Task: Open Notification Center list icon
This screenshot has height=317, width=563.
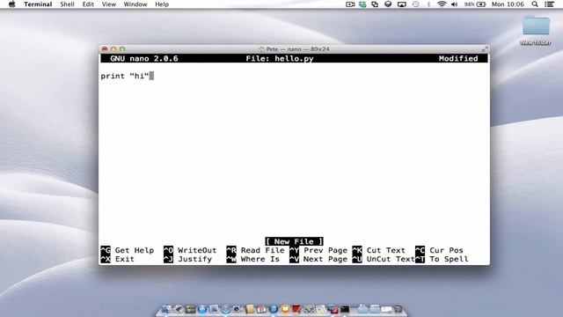Action: coord(549,4)
